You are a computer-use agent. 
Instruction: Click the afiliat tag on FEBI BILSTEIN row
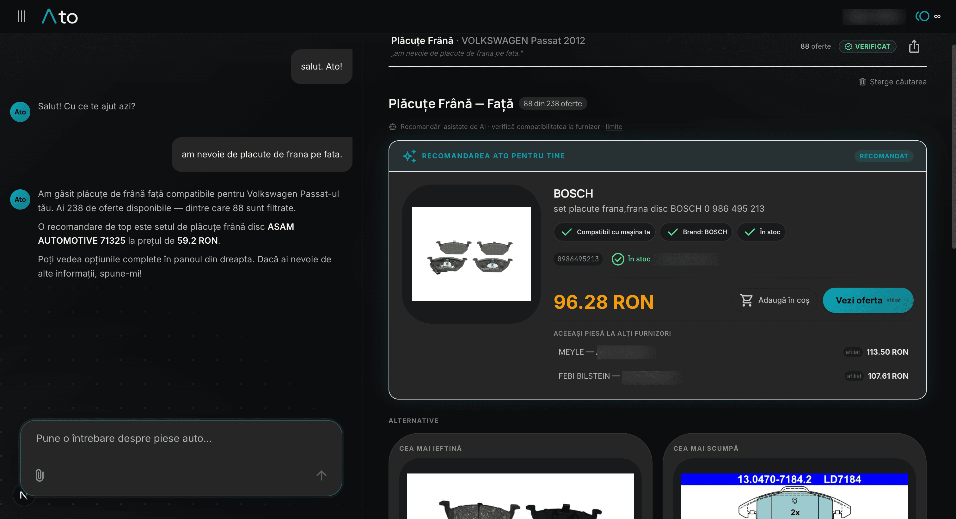(854, 376)
